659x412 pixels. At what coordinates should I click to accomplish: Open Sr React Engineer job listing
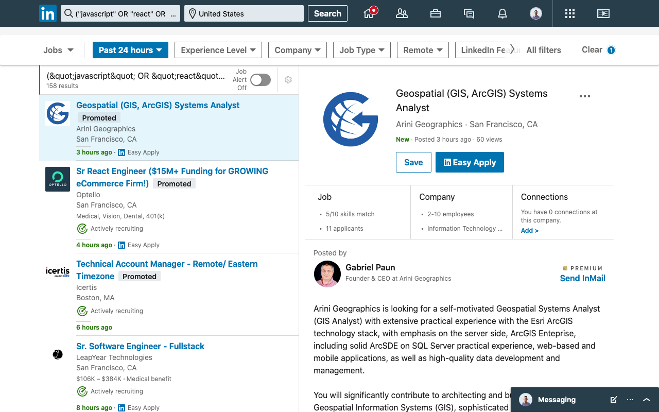(x=172, y=177)
